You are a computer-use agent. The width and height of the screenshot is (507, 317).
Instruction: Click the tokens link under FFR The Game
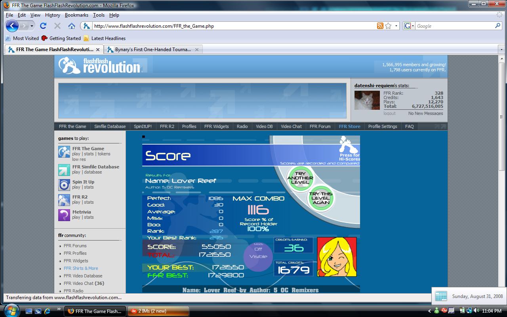pos(104,154)
